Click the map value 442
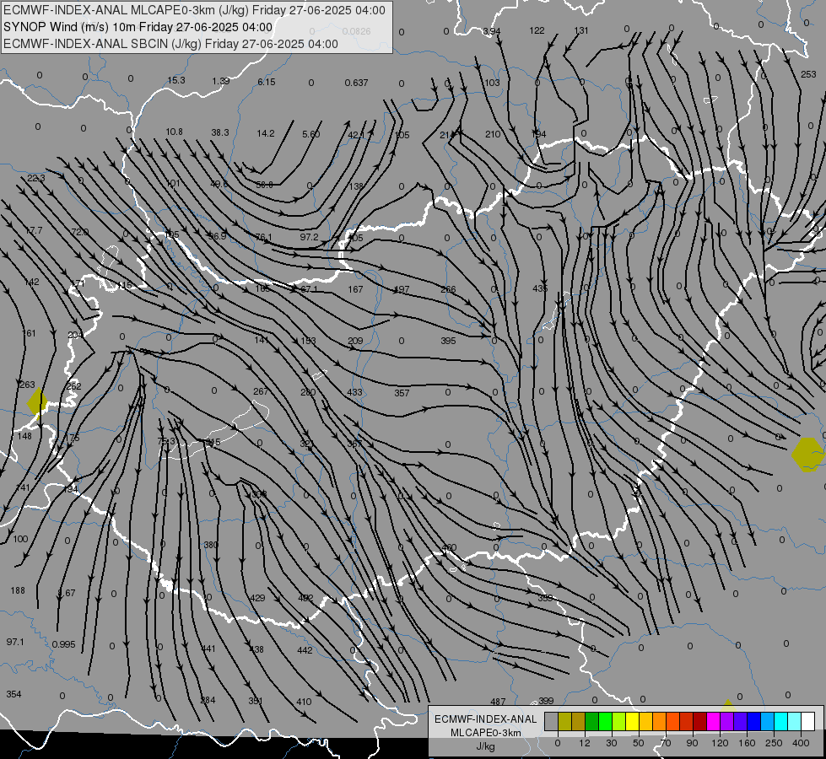Image resolution: width=826 pixels, height=759 pixels. click(305, 650)
